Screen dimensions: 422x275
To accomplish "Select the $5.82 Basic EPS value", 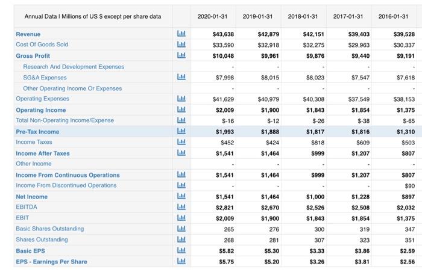I will (226, 251).
